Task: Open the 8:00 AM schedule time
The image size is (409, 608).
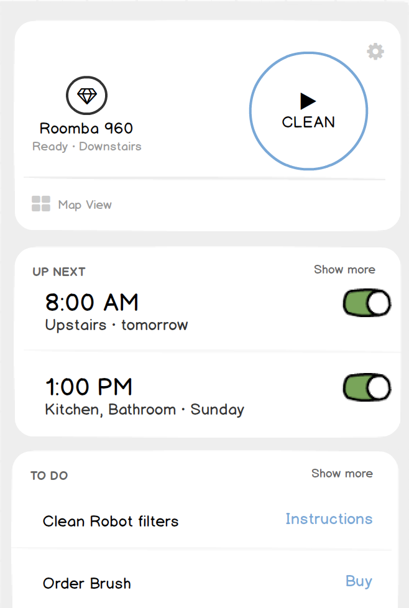Action: 92,302
